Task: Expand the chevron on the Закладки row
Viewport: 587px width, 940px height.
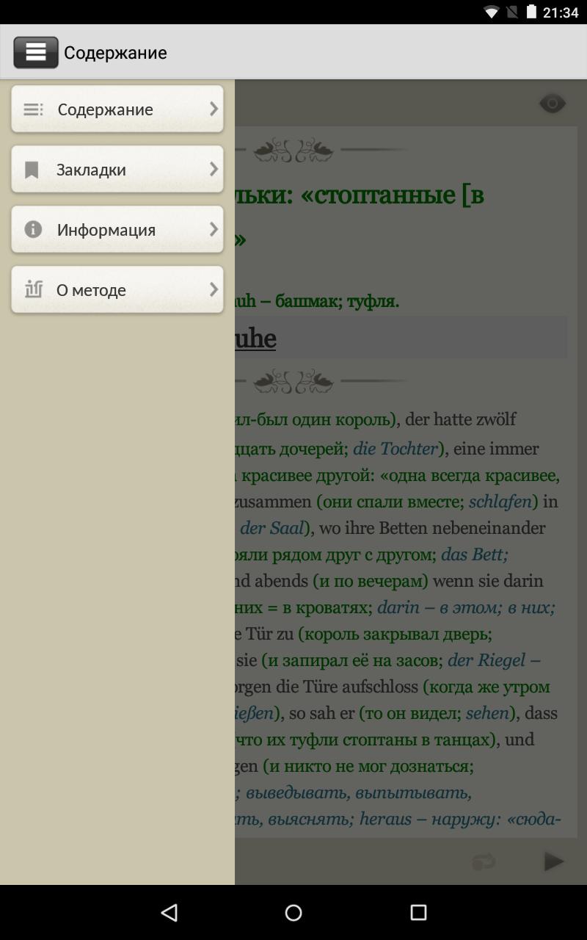Action: (214, 169)
